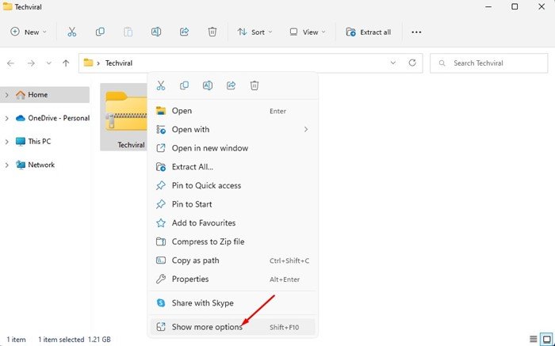Go forward with the right arrow

pos(31,63)
